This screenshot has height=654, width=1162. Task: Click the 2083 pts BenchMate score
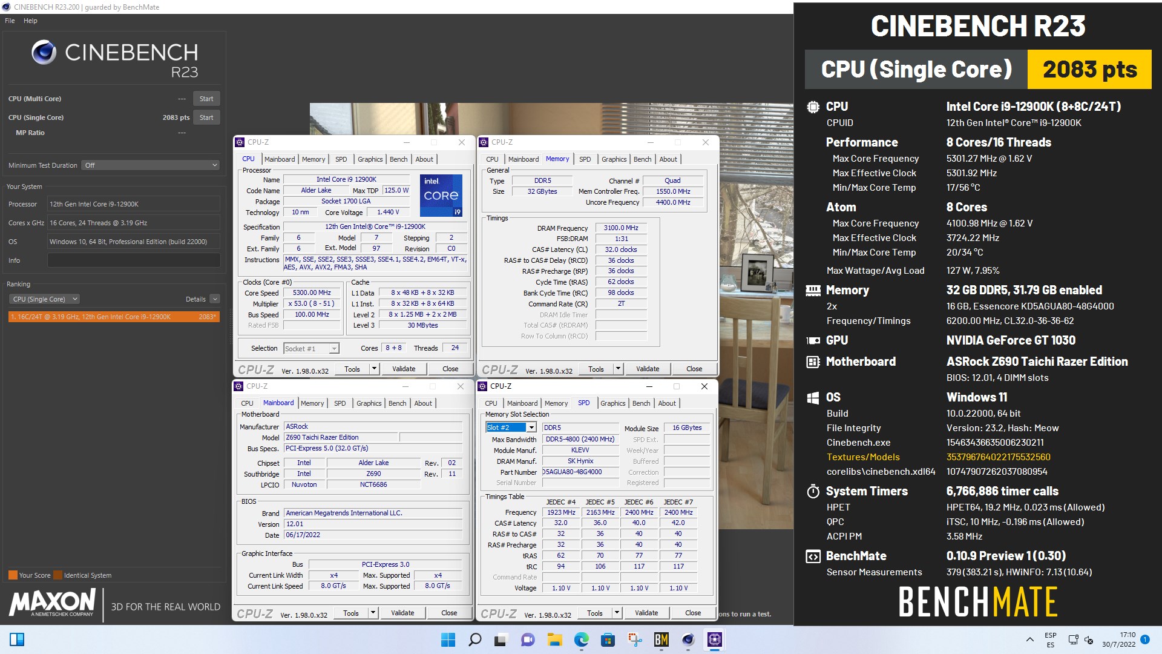coord(1089,70)
